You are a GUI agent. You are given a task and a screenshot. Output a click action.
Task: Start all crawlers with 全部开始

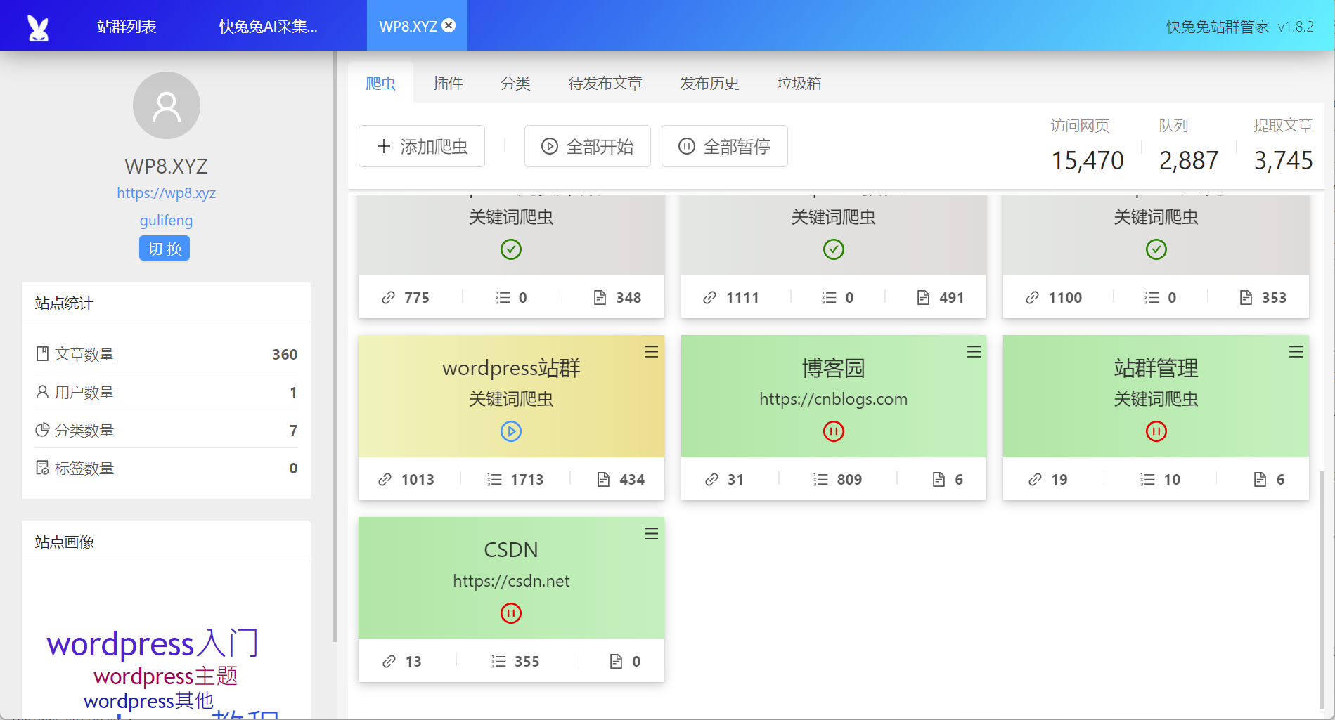pyautogui.click(x=588, y=146)
